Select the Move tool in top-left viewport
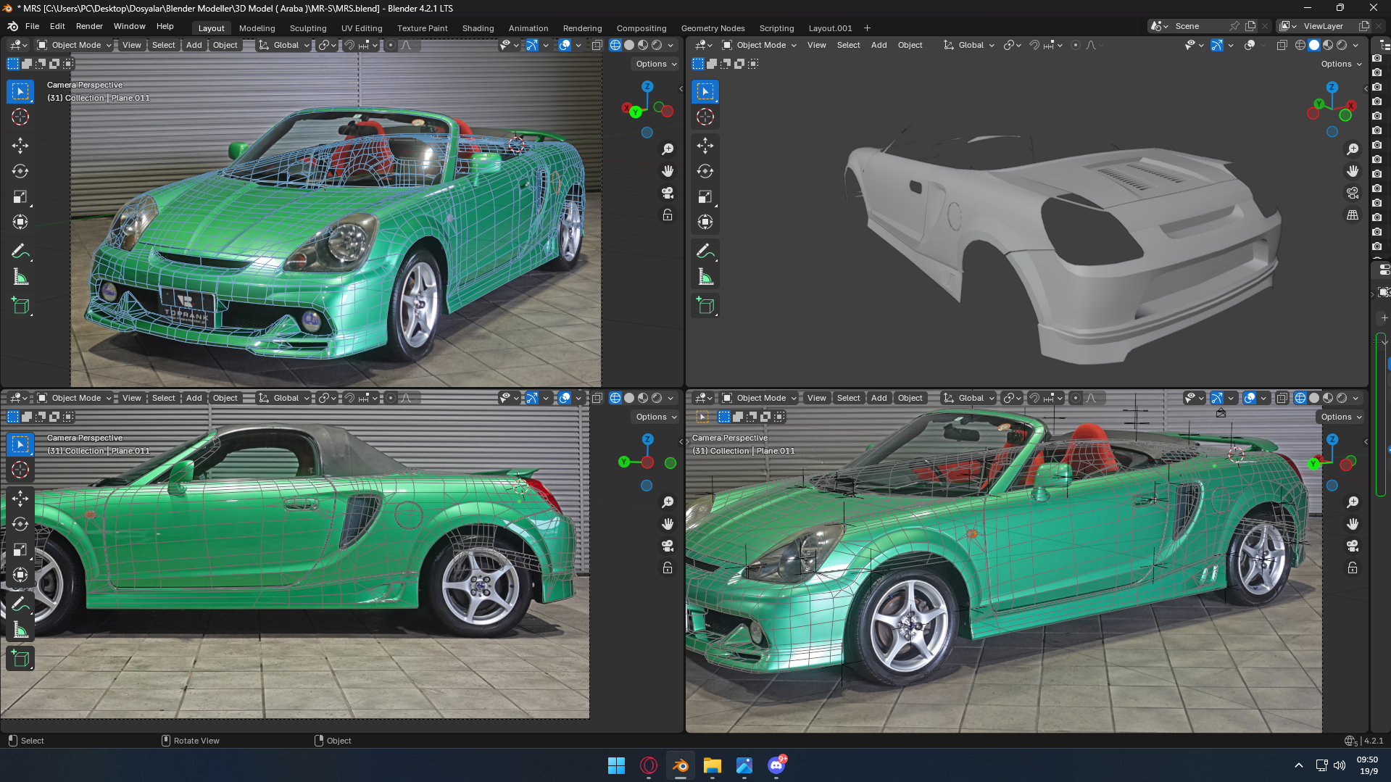Viewport: 1391px width, 782px height. pos(20,146)
